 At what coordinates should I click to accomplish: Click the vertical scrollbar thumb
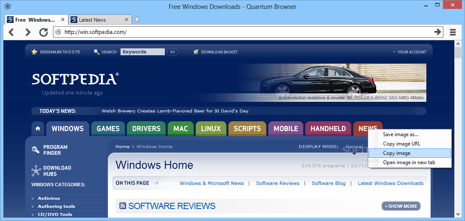(458, 53)
